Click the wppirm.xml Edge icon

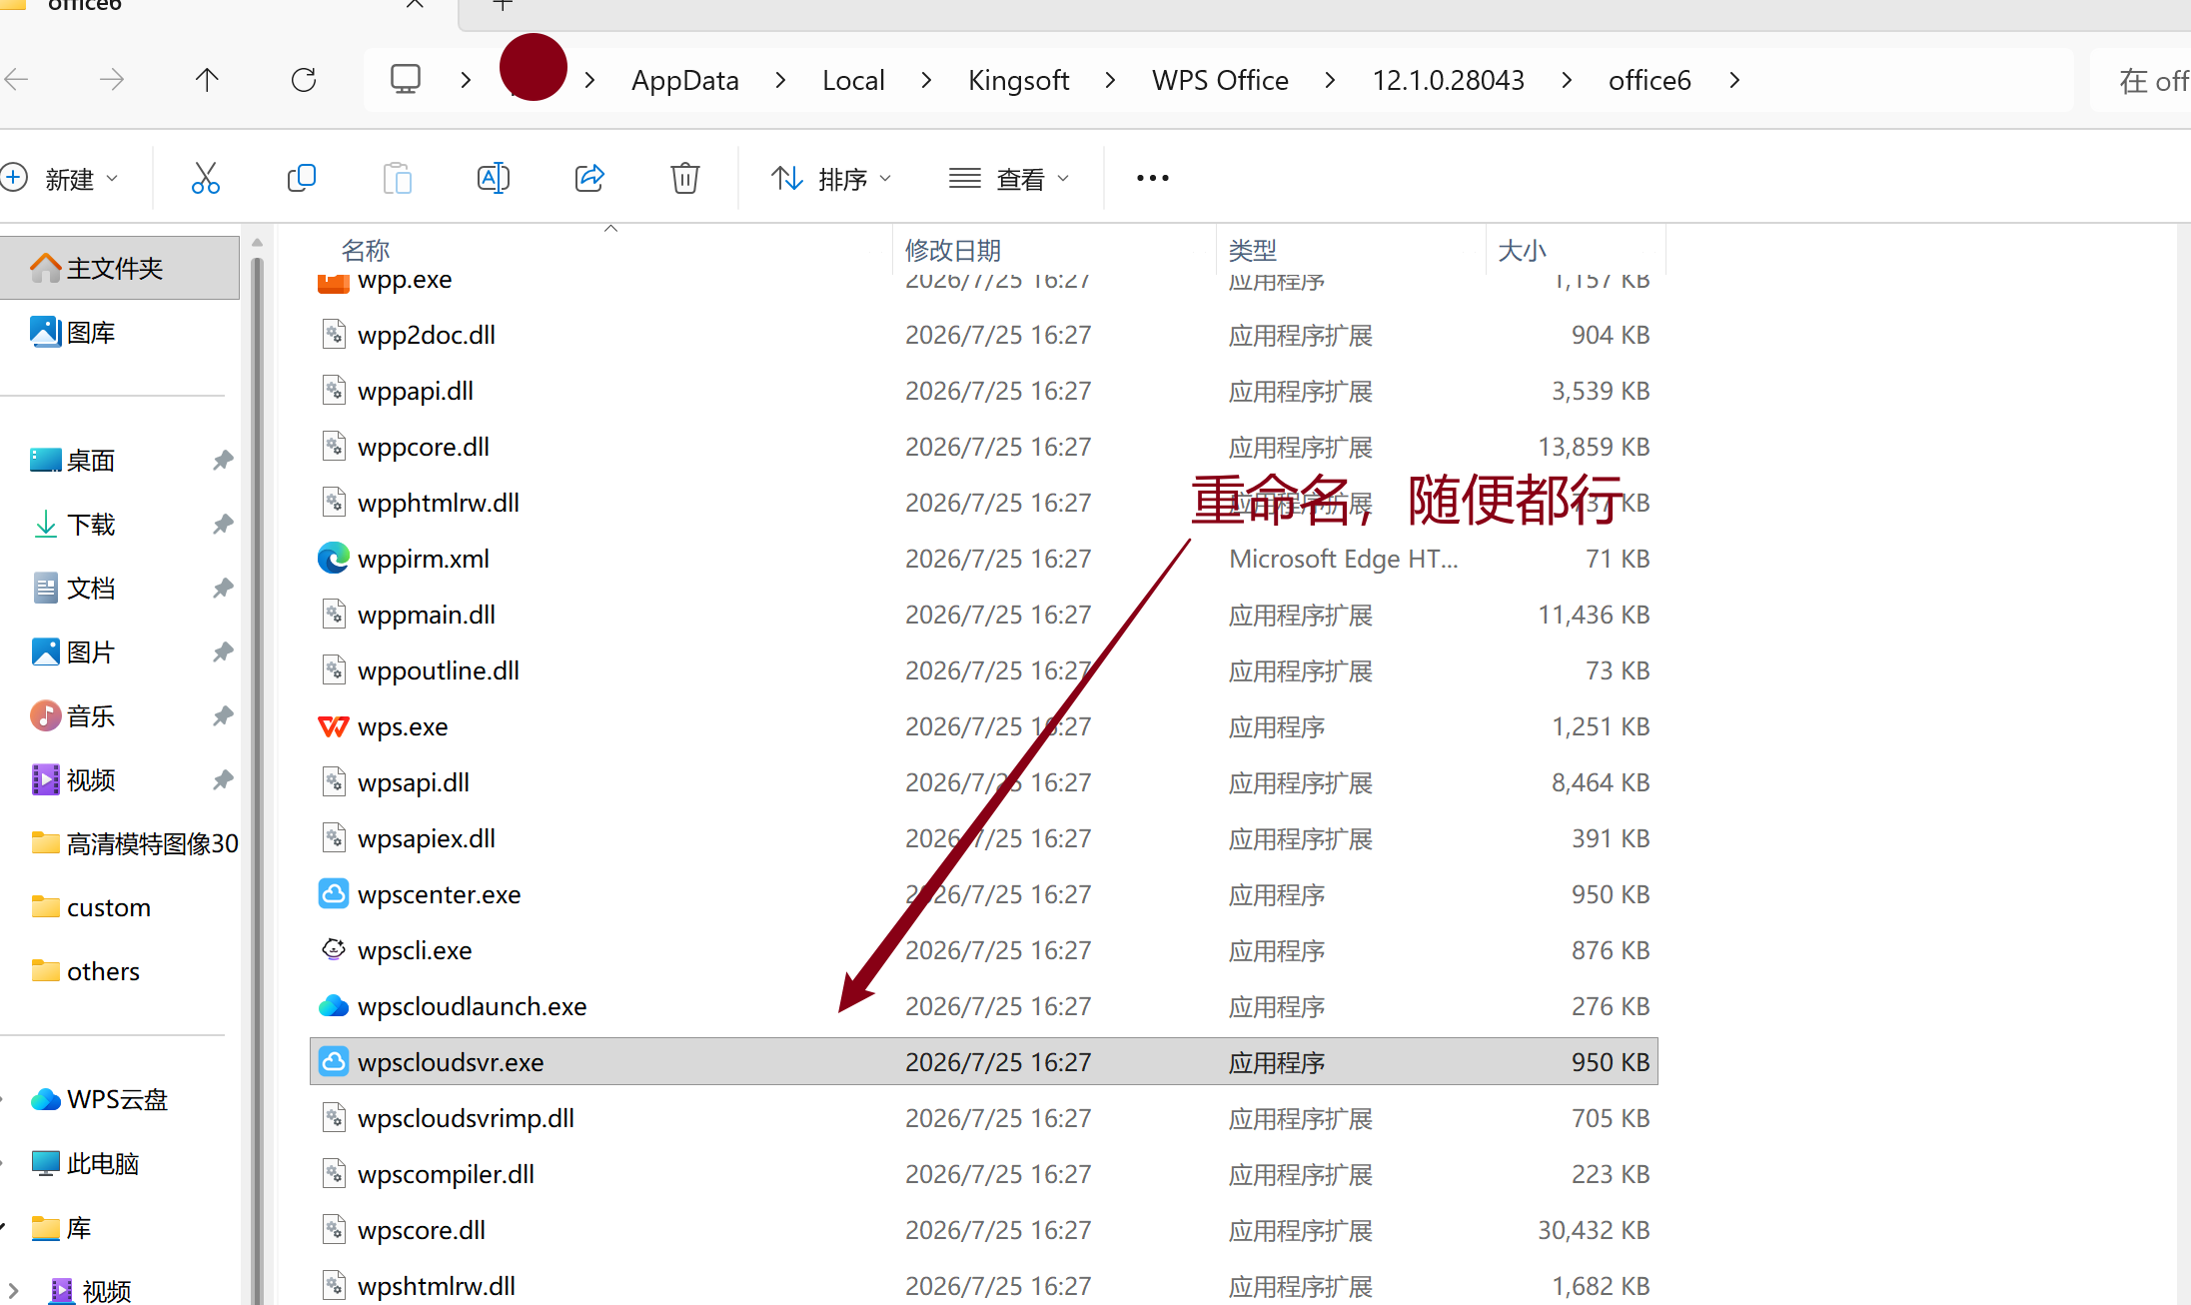[x=333, y=559]
